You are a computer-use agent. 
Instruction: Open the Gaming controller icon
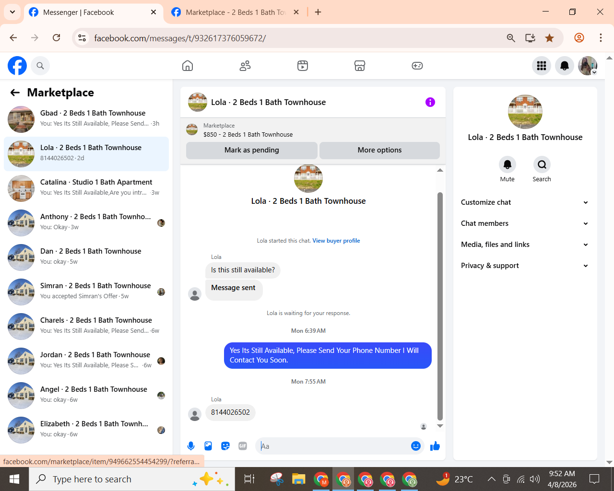(x=417, y=66)
